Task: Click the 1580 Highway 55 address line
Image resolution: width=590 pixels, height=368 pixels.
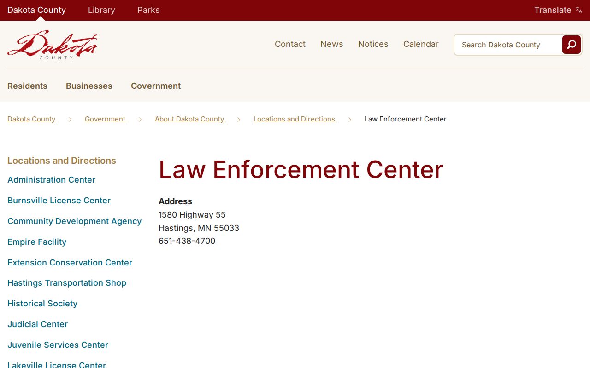Action: (192, 215)
